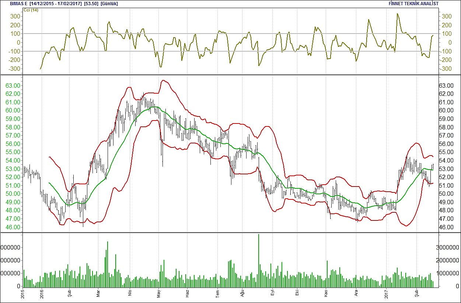461x303 pixels.
Task: Click '55.00' on the left green price axis
Action: point(13,152)
